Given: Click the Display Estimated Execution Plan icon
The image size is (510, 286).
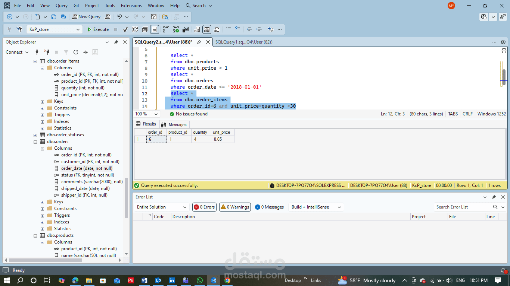Looking at the screenshot, I should 135,29.
